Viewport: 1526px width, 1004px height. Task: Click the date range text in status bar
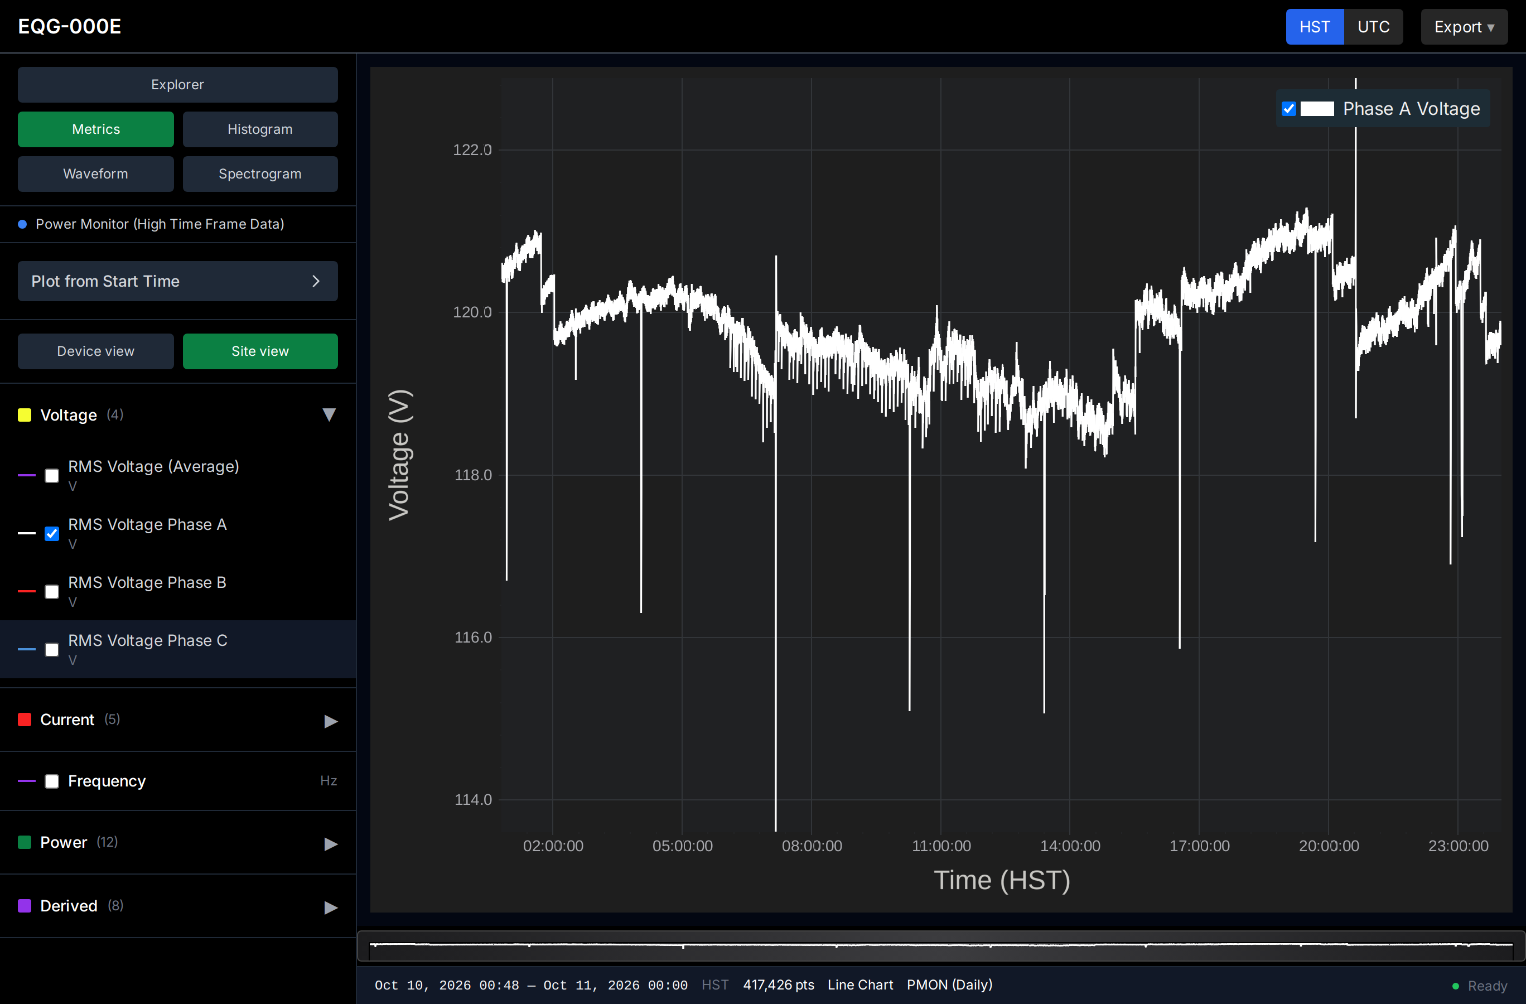pyautogui.click(x=531, y=985)
